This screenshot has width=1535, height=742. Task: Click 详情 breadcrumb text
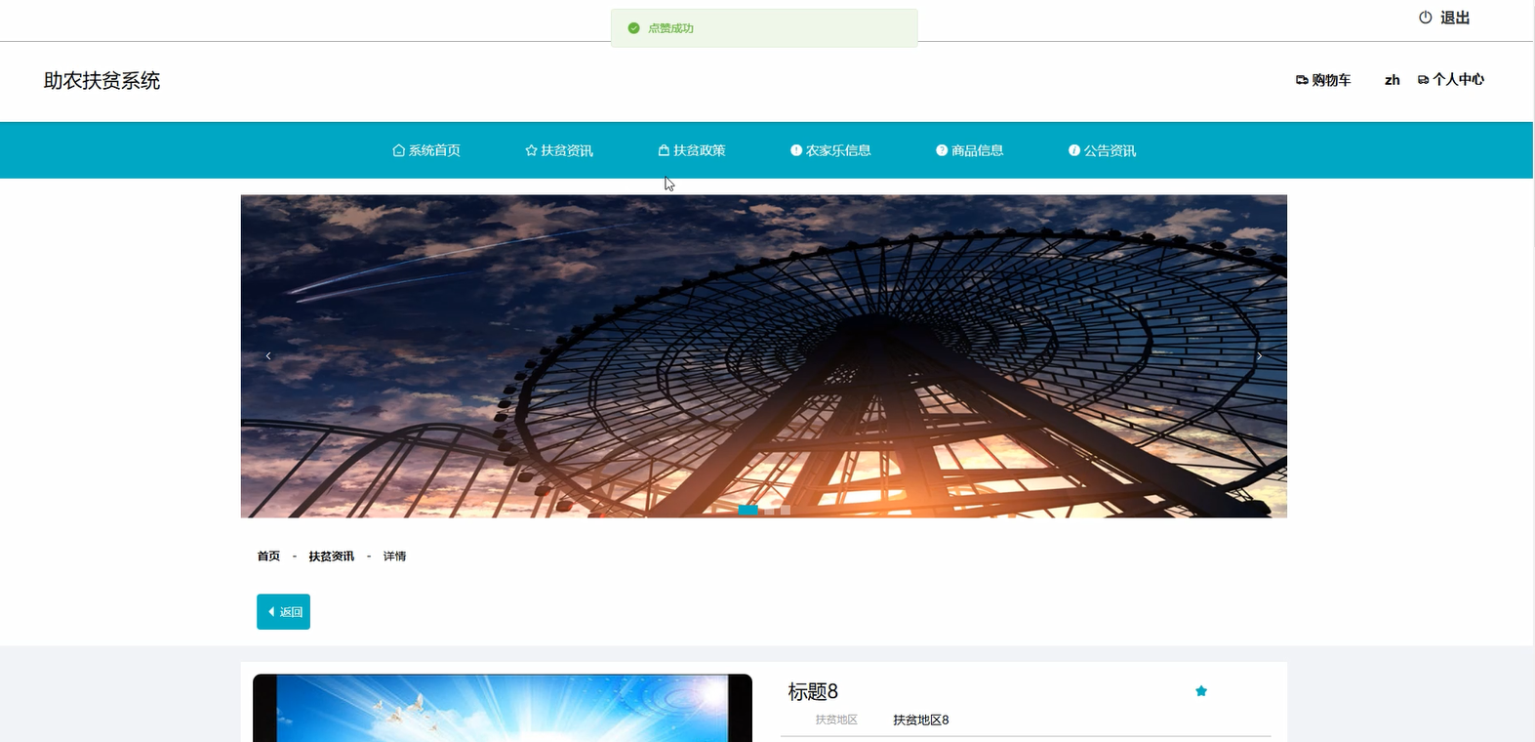pos(394,556)
